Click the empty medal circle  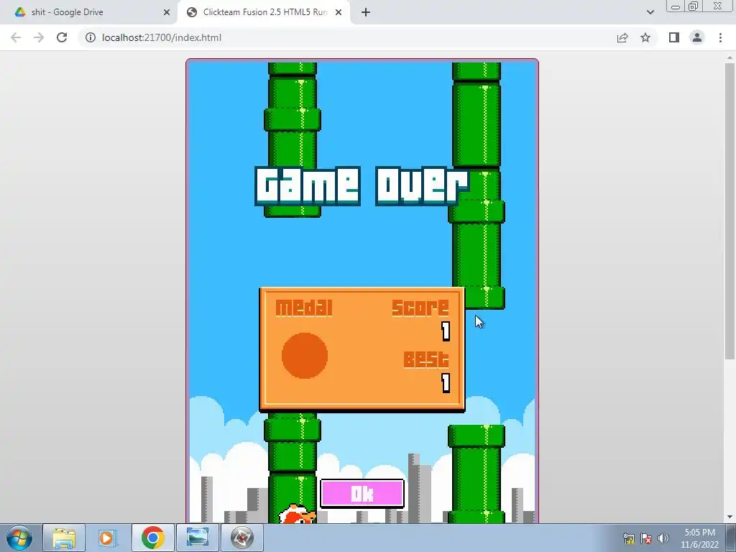(x=305, y=355)
